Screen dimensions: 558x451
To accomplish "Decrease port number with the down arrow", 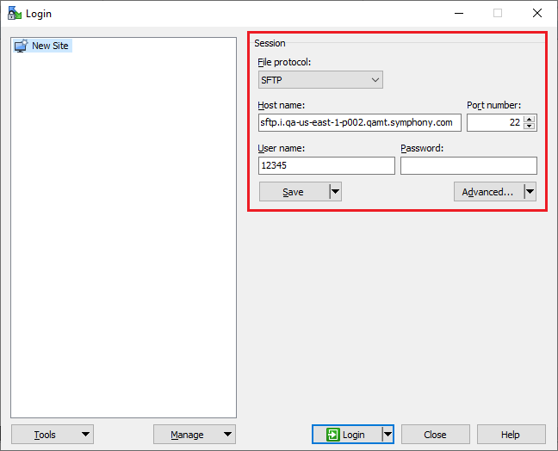I will tap(530, 127).
